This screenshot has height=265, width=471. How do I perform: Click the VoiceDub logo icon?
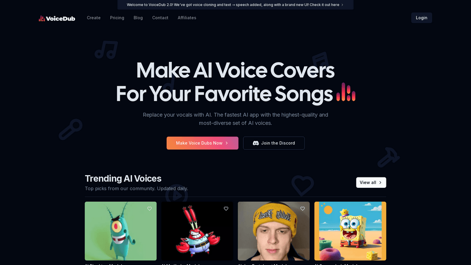[42, 19]
